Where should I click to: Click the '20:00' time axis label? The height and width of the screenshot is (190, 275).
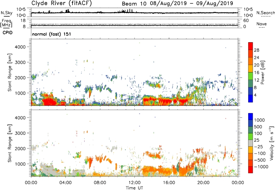pyautogui.click(x=203, y=183)
